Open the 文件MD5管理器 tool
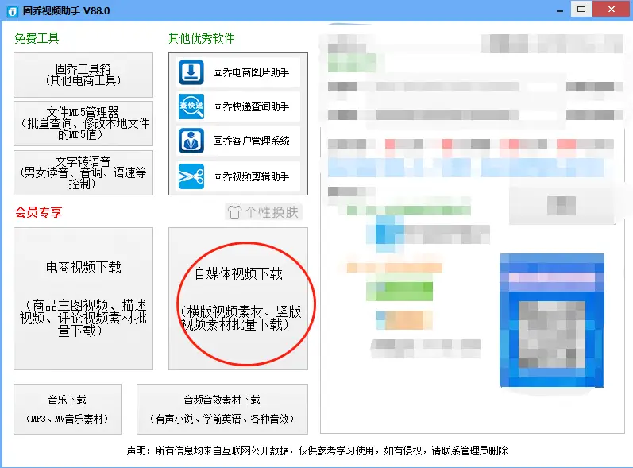Screen dimensions: 633x468 click(83, 123)
